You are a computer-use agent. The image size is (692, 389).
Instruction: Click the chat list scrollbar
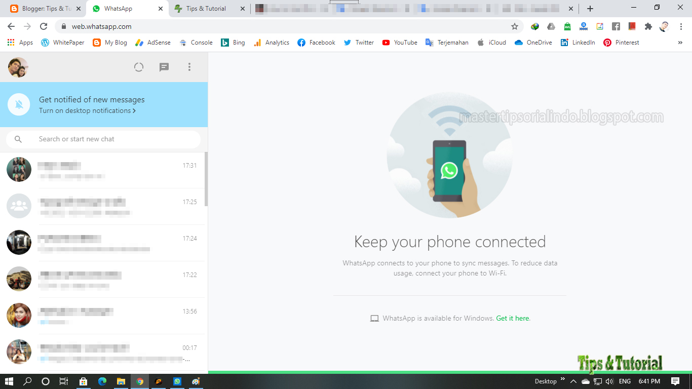pyautogui.click(x=206, y=179)
